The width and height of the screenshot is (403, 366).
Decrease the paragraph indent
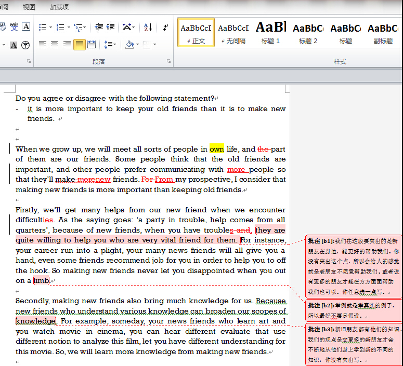click(x=99, y=27)
